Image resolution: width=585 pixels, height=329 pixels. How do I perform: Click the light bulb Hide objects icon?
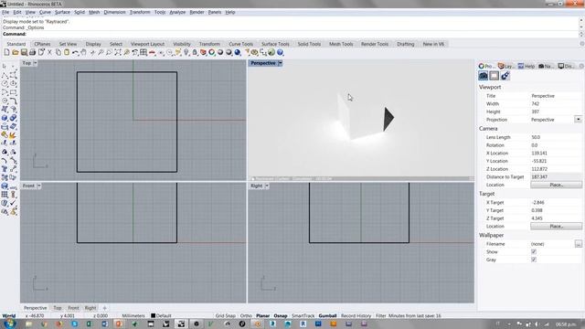point(186,53)
